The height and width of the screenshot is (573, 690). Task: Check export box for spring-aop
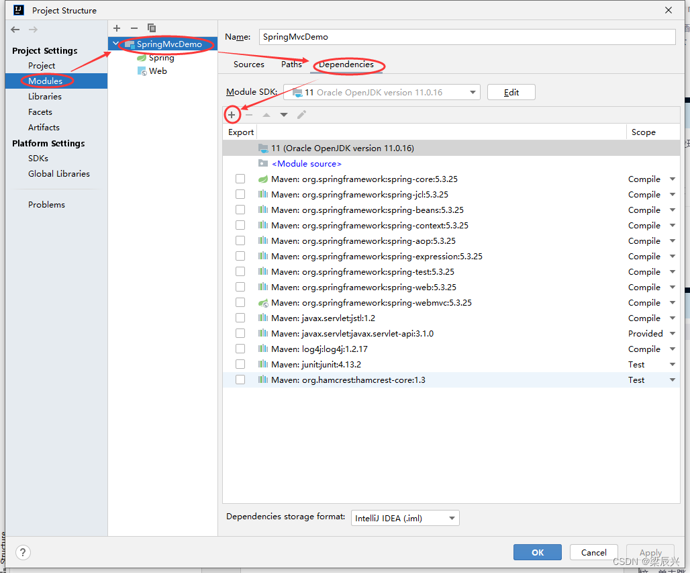pos(240,240)
